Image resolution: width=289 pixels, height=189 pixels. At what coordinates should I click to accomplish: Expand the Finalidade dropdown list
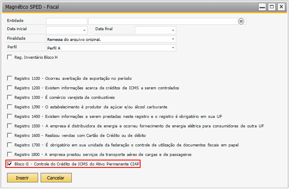click(x=173, y=39)
